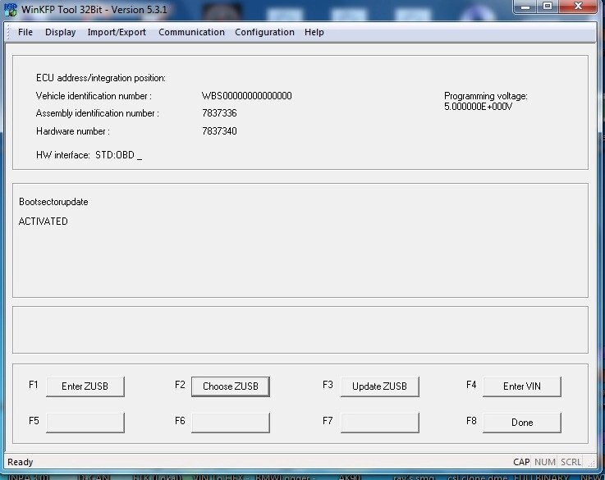605x480 pixels.
Task: Open the File menu
Action: click(x=25, y=32)
